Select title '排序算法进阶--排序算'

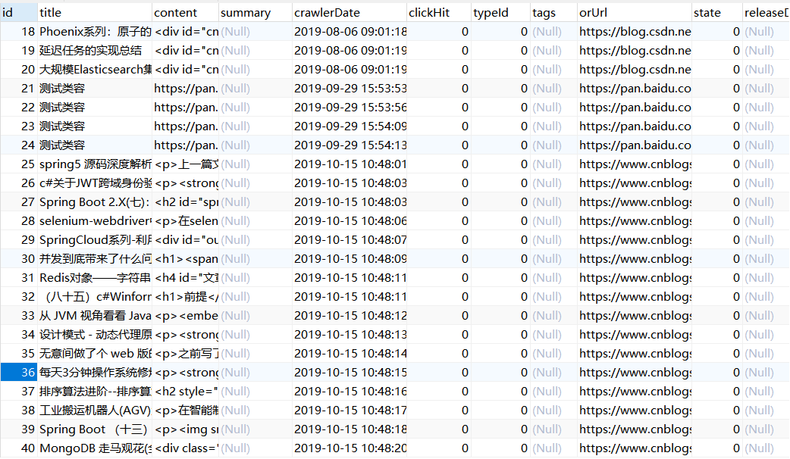click(95, 392)
